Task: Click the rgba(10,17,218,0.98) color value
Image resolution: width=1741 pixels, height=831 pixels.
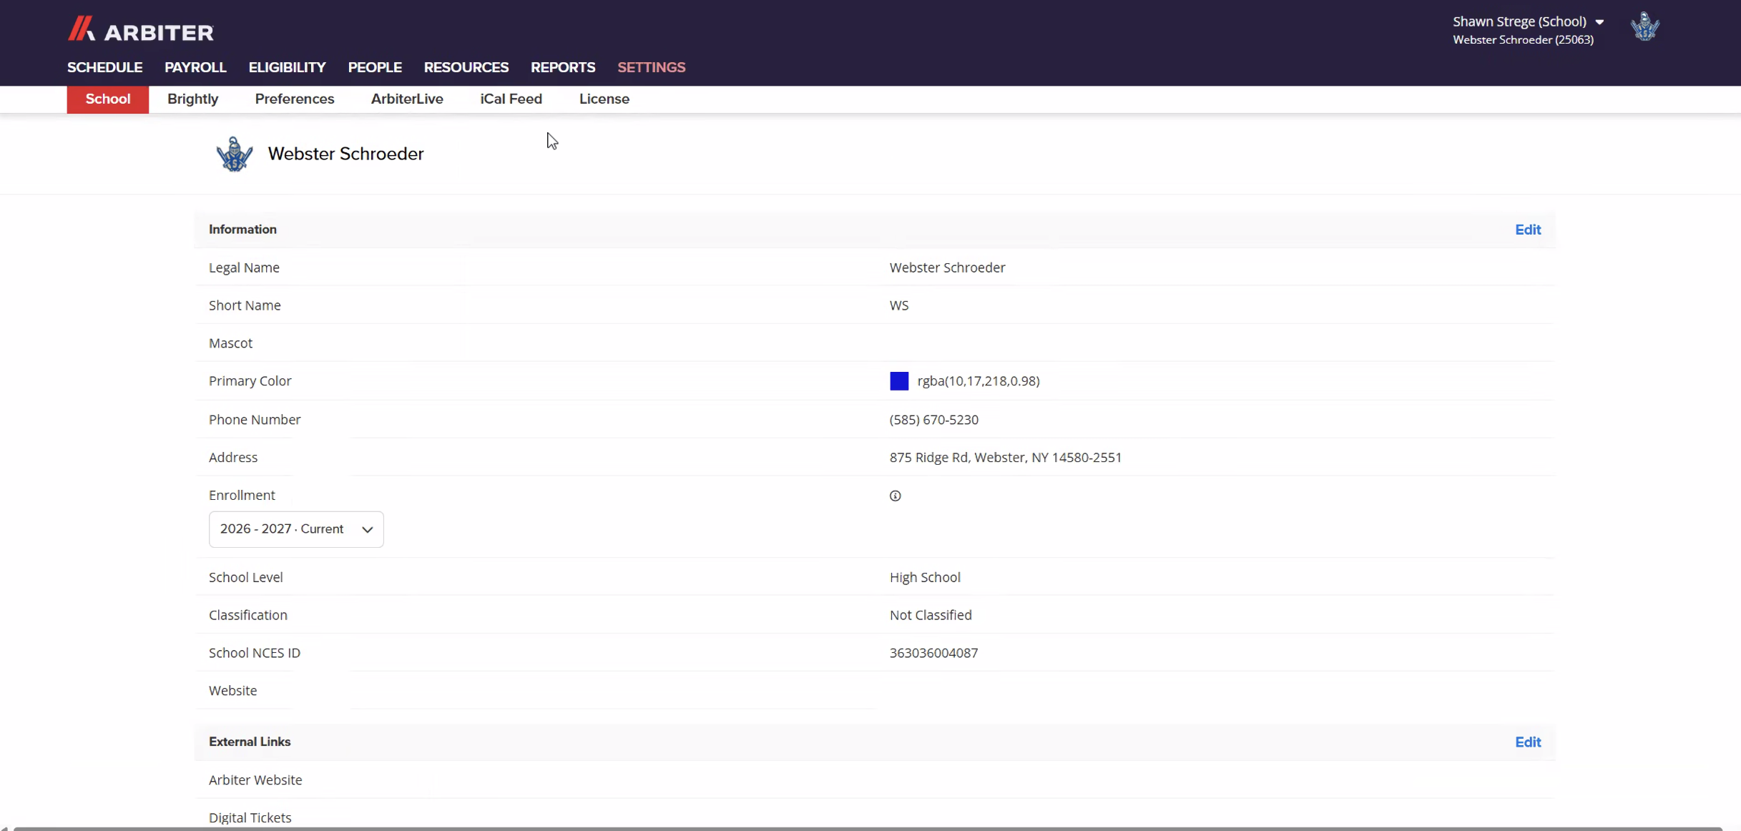Action: tap(979, 381)
